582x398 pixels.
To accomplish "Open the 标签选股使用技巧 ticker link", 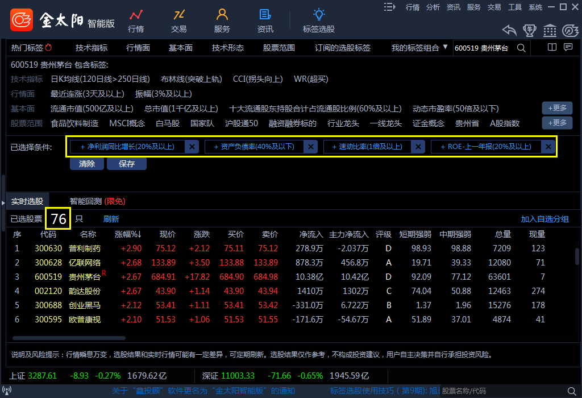I will pos(384,391).
